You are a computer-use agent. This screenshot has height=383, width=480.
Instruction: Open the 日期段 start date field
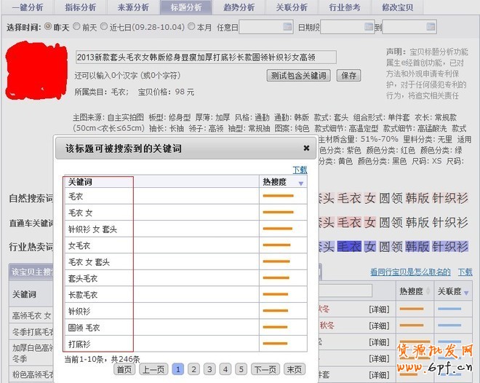pos(347,28)
